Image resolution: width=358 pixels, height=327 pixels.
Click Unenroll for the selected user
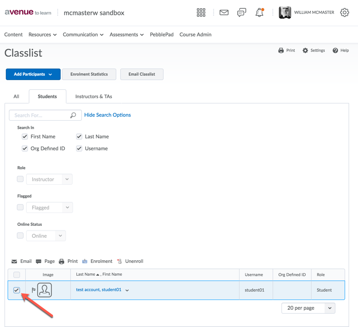pyautogui.click(x=130, y=261)
